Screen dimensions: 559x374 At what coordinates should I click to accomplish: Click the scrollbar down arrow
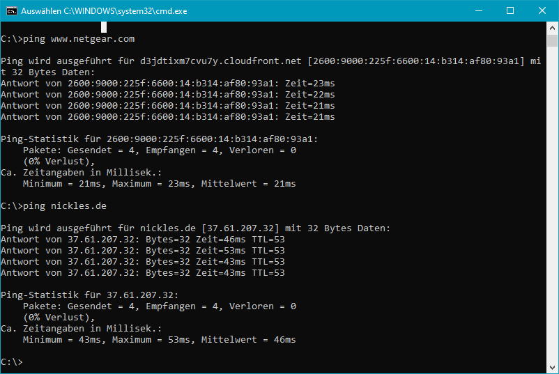[552, 367]
